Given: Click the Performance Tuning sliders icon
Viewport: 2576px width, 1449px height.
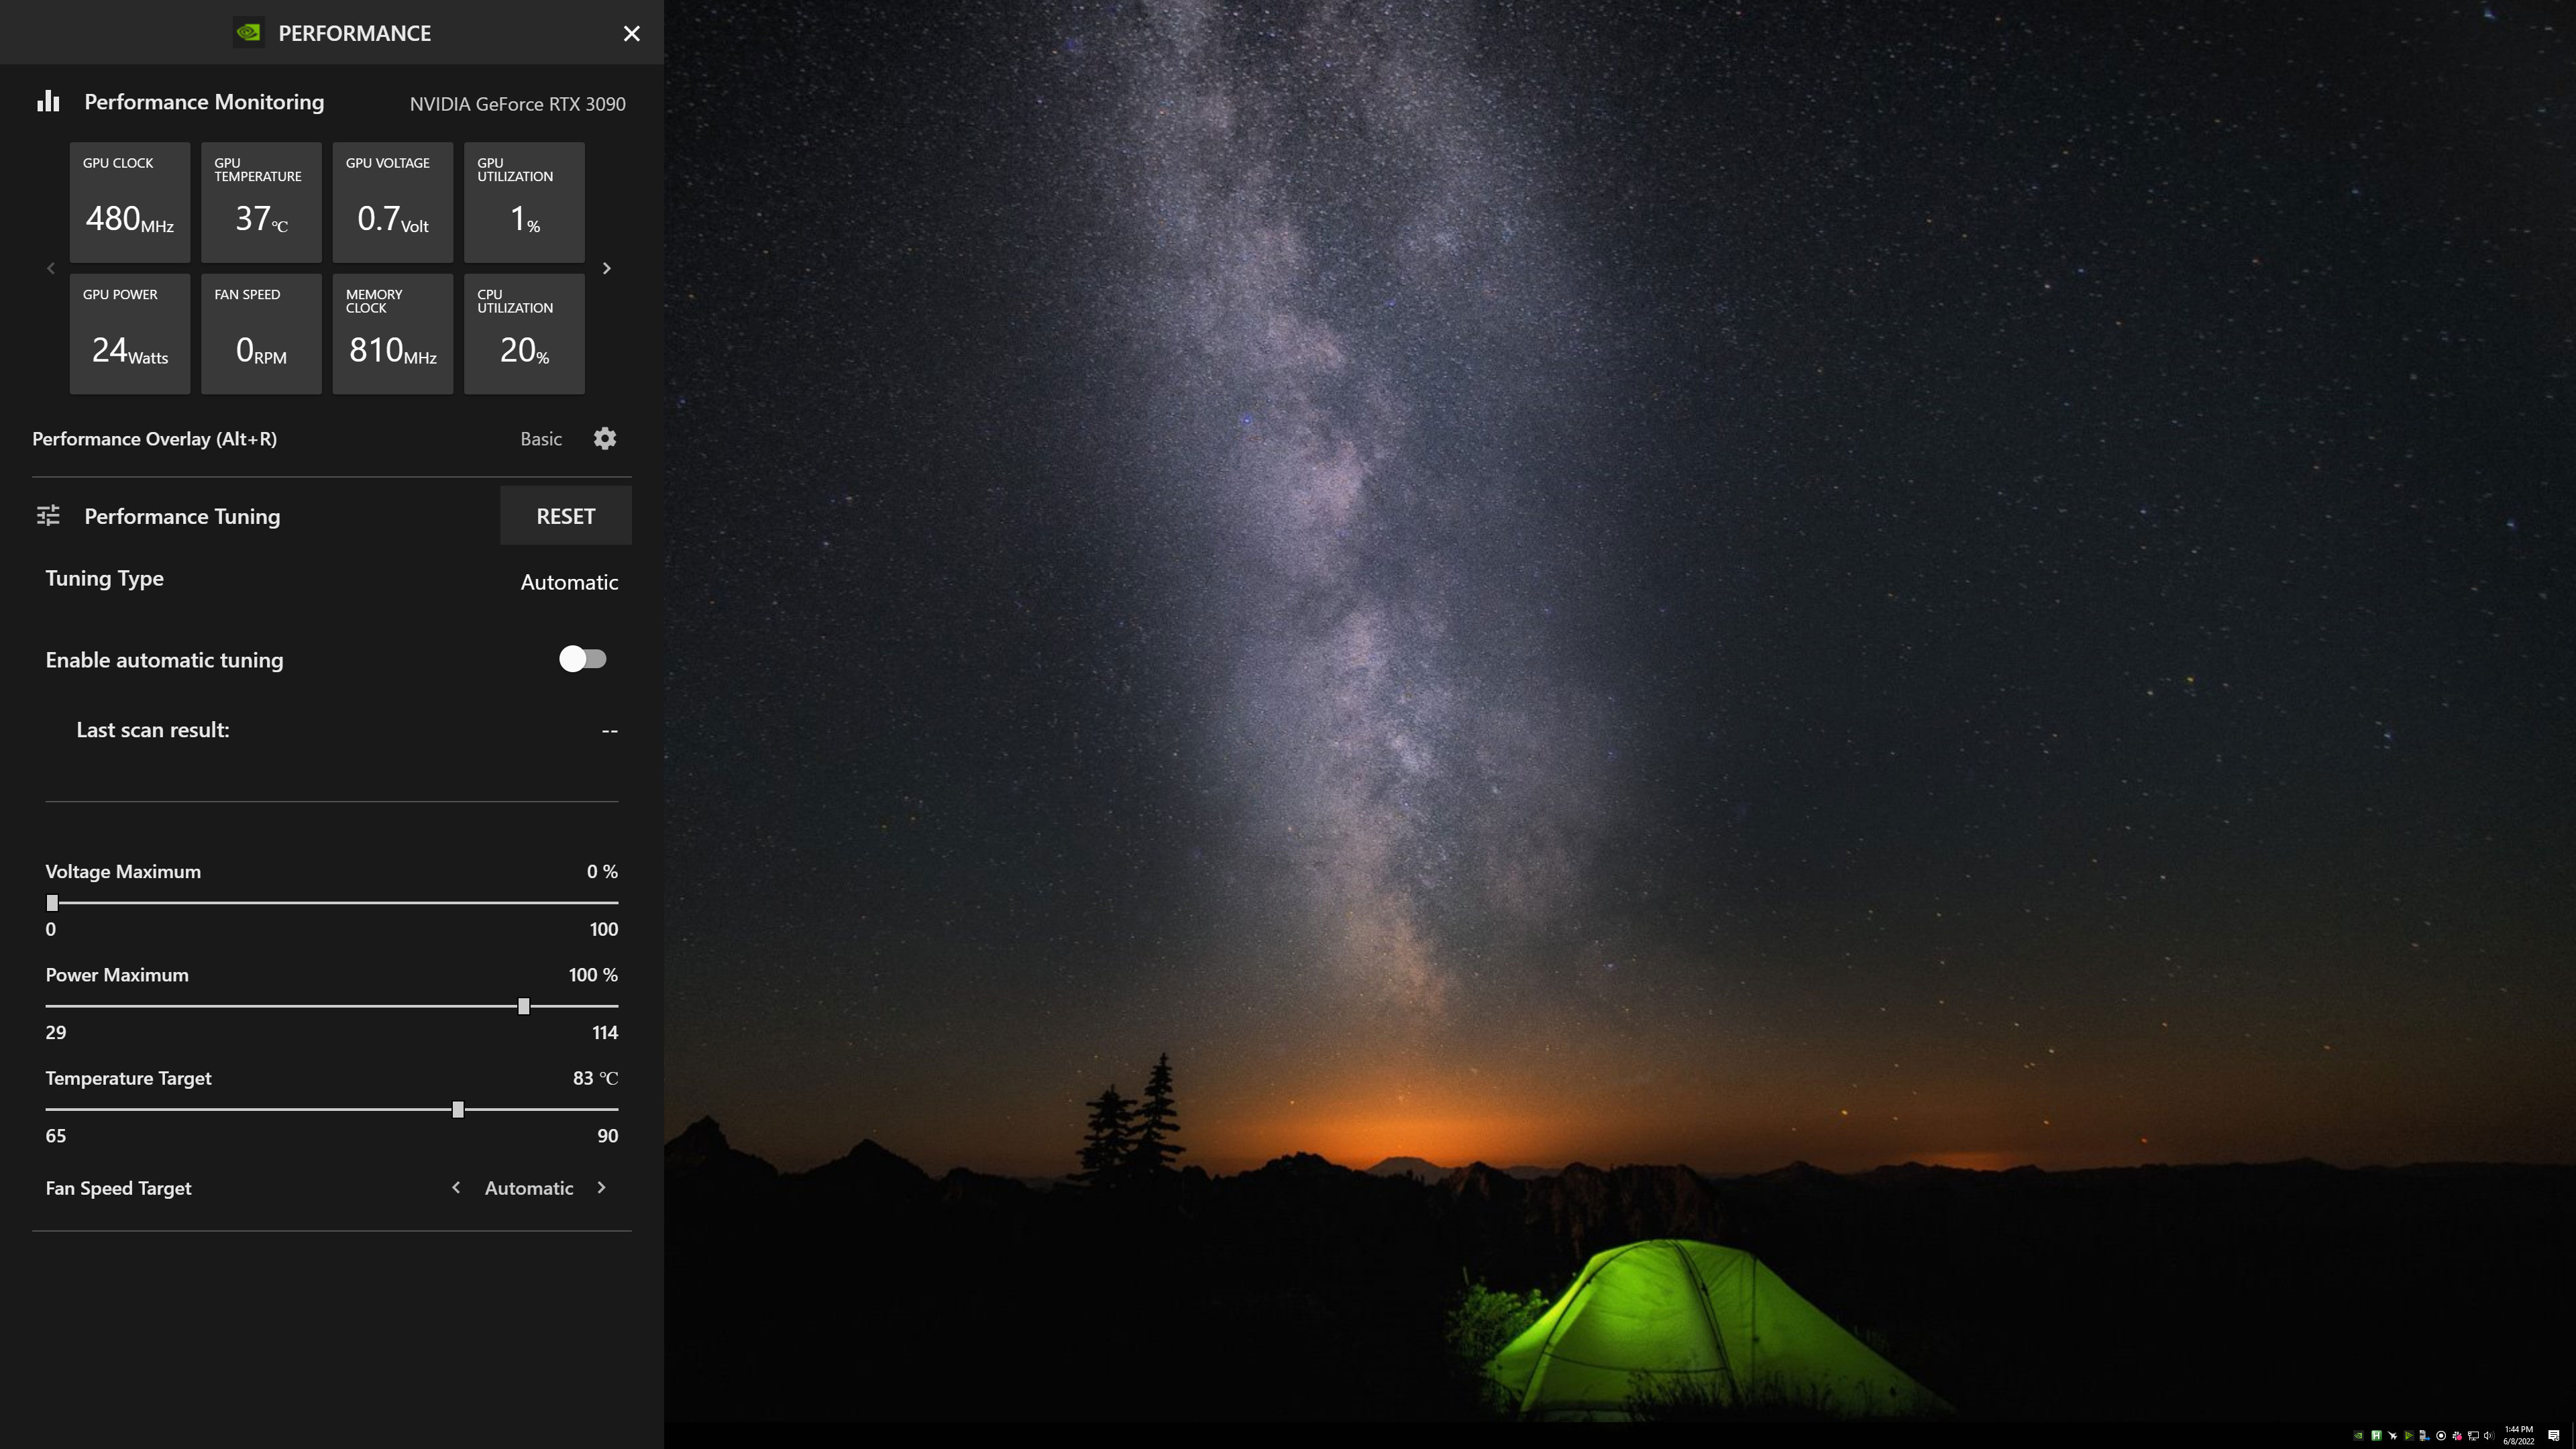Looking at the screenshot, I should pyautogui.click(x=48, y=515).
